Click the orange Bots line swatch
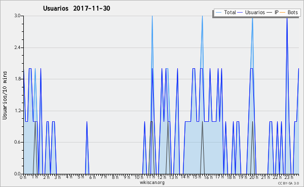Image resolution: width=304 pixels, height=187 pixels. 283,13
